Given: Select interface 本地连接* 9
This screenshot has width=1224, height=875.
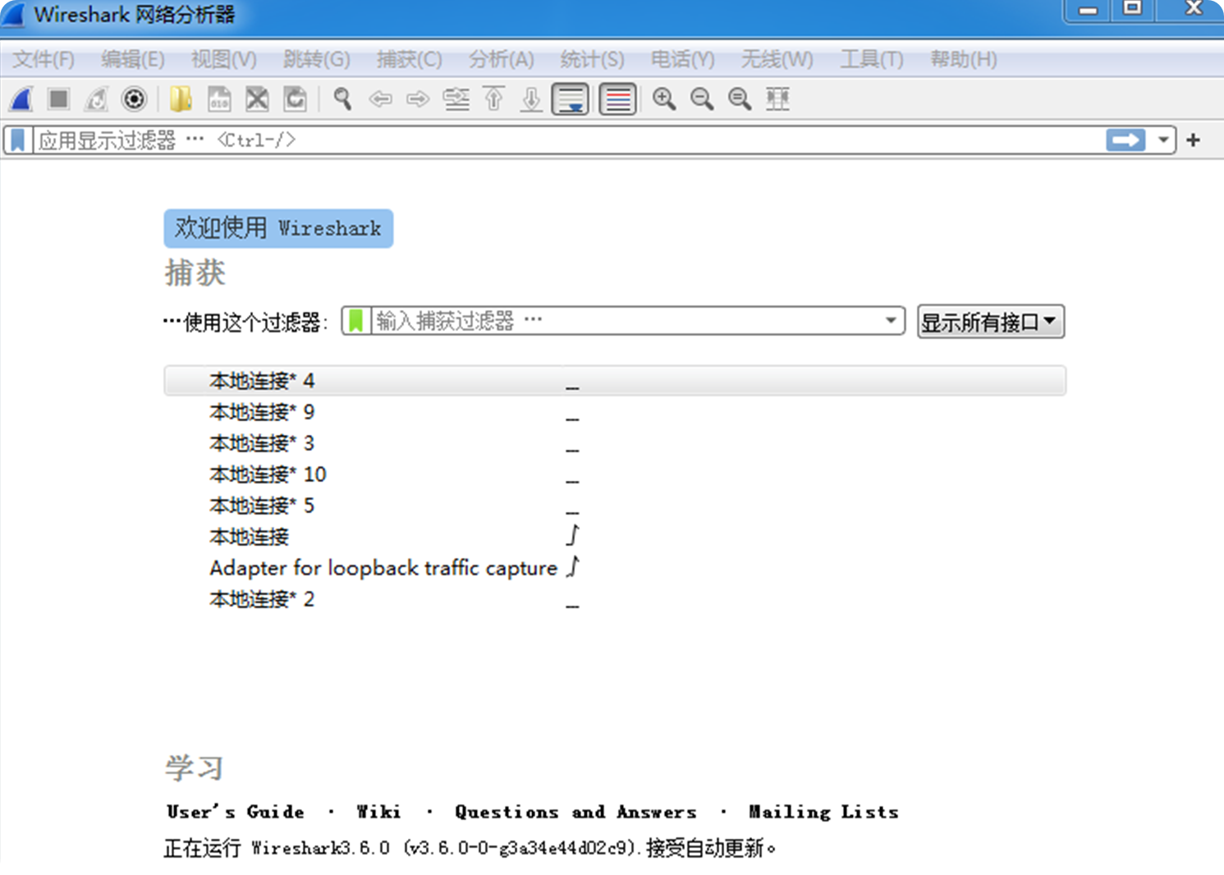Looking at the screenshot, I should pyautogui.click(x=615, y=412).
